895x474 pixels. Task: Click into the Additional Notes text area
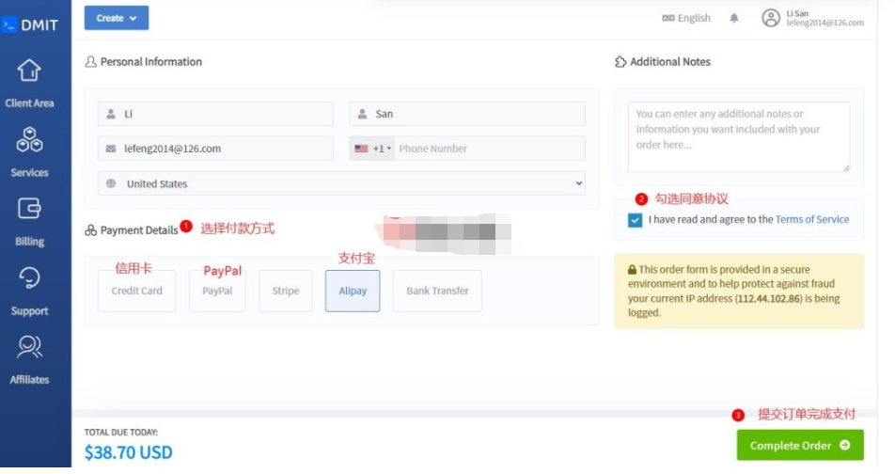(739, 137)
